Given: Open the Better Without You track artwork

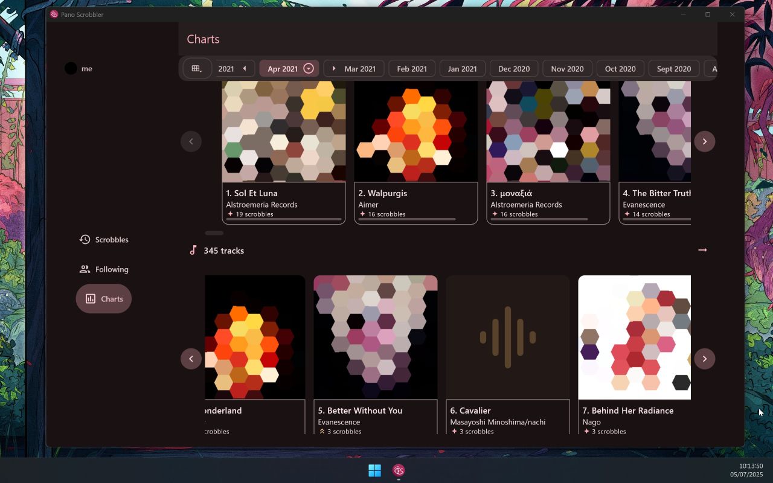Looking at the screenshot, I should click(x=376, y=337).
